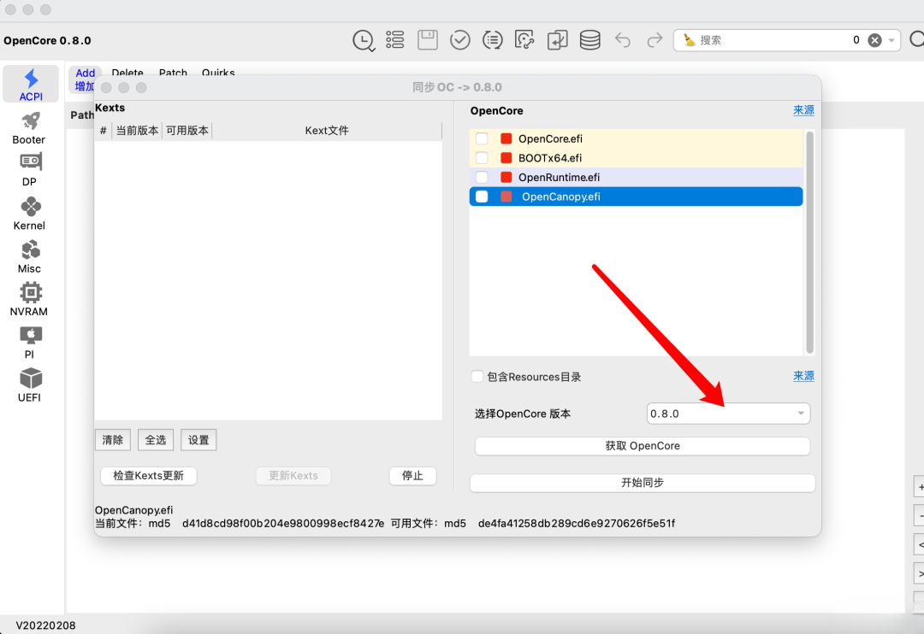924x634 pixels.
Task: Click the 开始同步 button
Action: click(x=643, y=483)
